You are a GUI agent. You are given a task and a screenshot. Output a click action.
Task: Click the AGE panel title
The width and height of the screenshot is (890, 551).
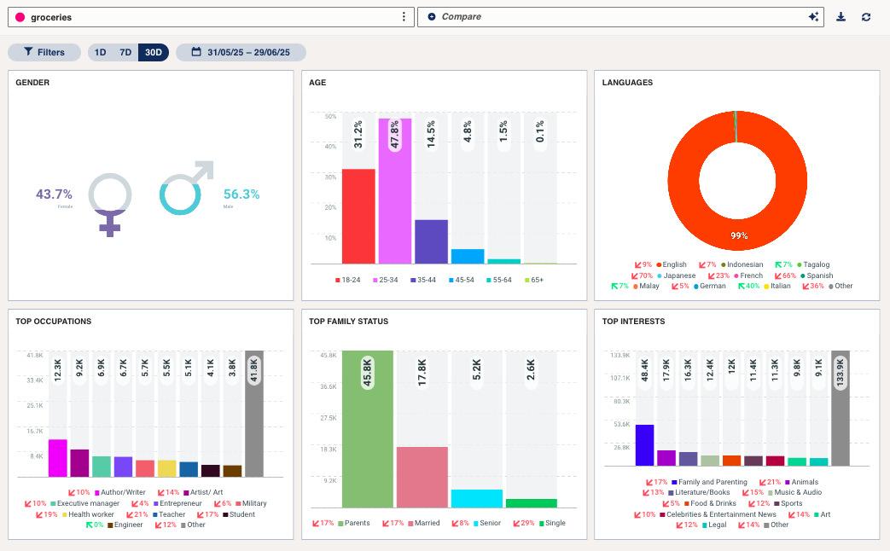point(319,83)
